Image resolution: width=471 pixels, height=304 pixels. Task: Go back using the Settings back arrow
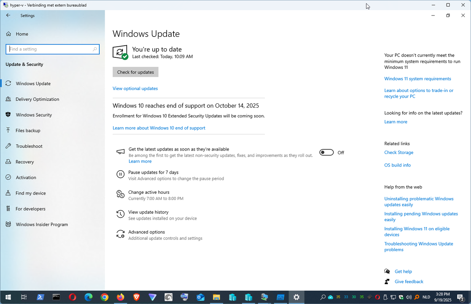[8, 16]
